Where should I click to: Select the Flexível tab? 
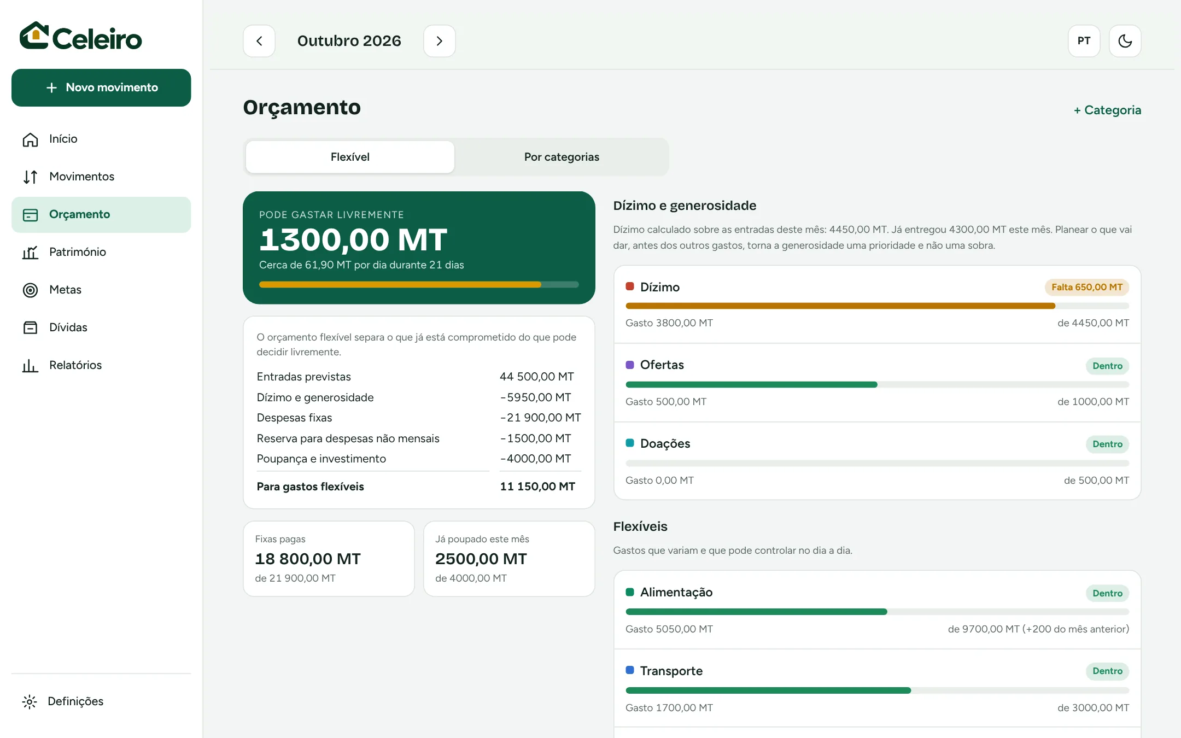tap(350, 157)
